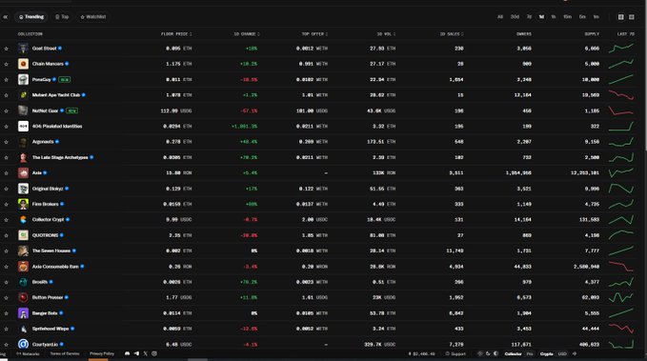Select the 30d time range
The image size is (647, 361).
pos(515,17)
